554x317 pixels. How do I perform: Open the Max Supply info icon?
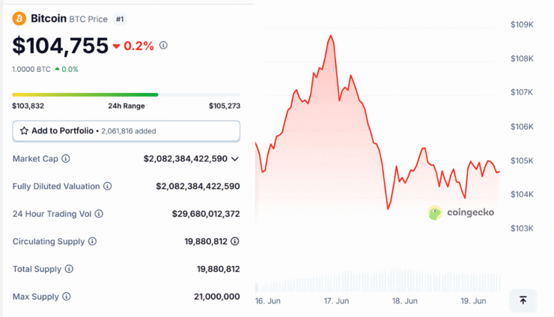pyautogui.click(x=67, y=297)
